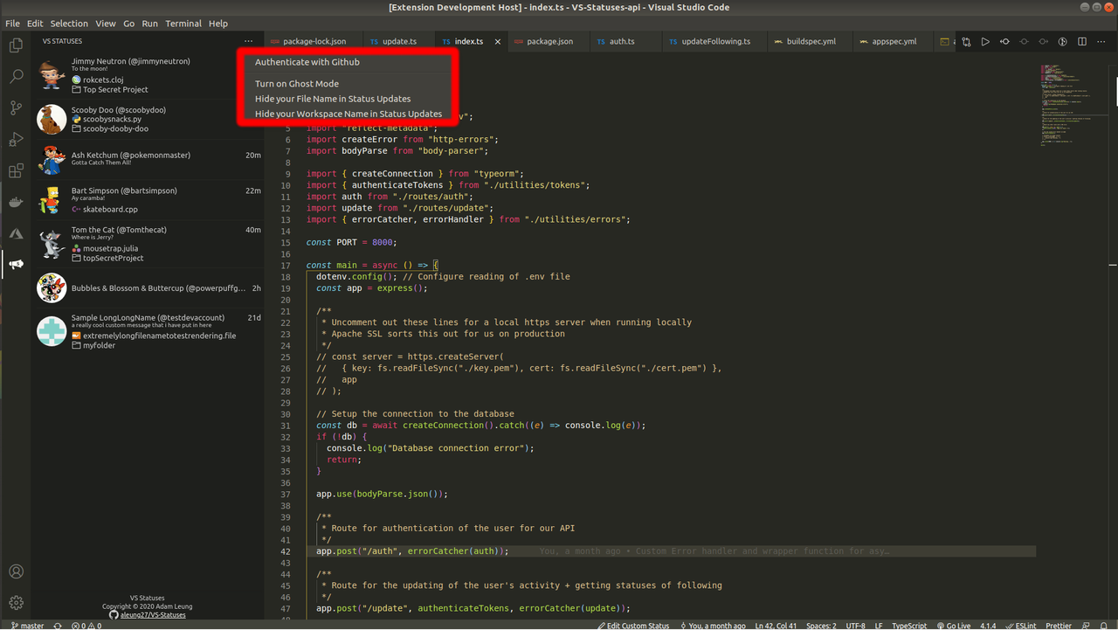1118x630 pixels.
Task: Click Scooby Doo's avatar
Action: (x=52, y=120)
